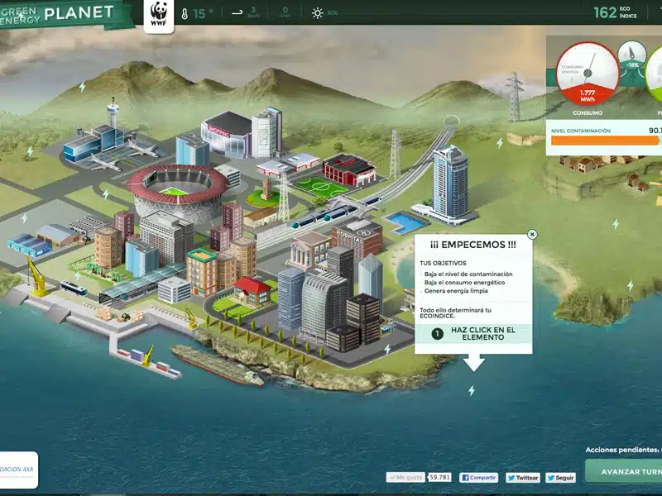Click the sun weather icon

click(x=317, y=13)
